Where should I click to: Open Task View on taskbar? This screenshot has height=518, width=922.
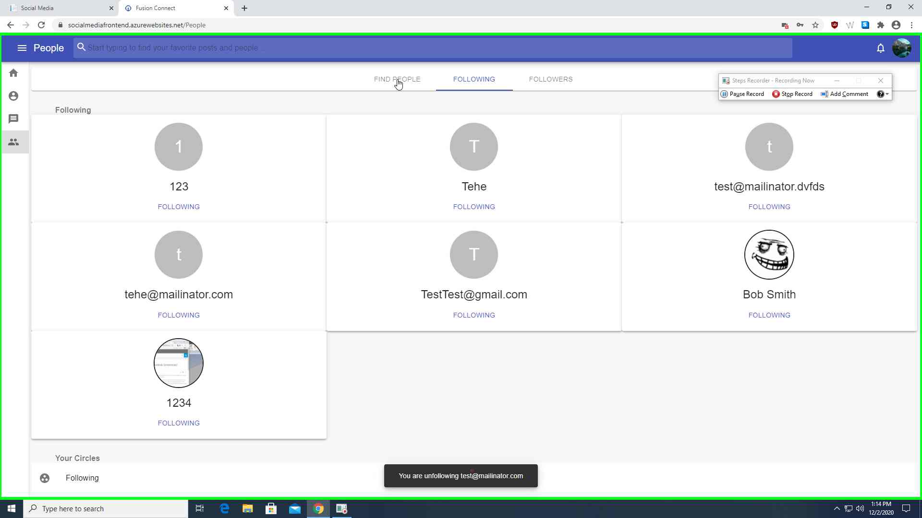click(200, 508)
